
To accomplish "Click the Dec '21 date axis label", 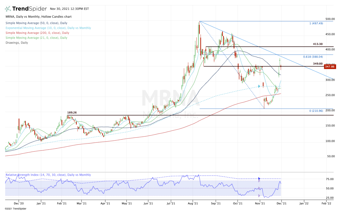I will click(281, 204).
